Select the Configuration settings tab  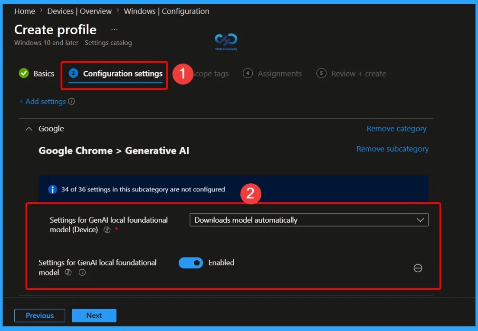(x=116, y=75)
